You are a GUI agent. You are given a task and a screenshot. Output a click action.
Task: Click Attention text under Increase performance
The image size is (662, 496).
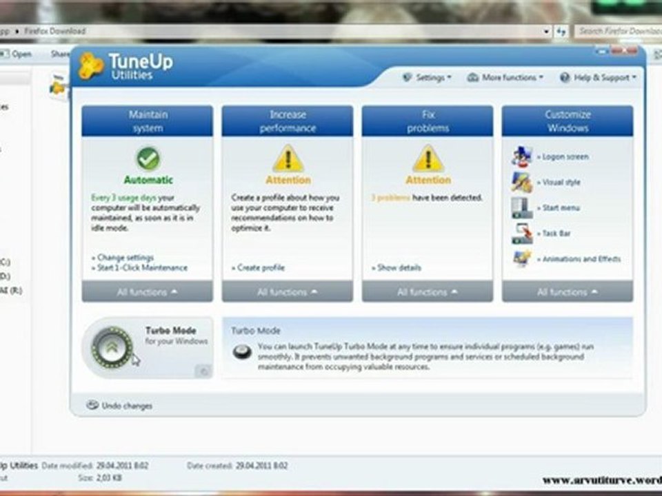(288, 180)
